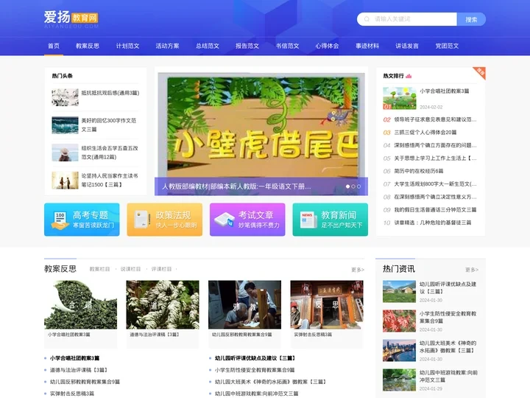
Task: Open article 抵抗抵抗观后感(通用3篇)
Action: (x=110, y=93)
